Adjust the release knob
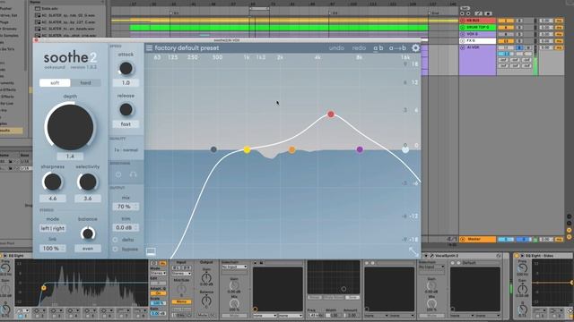The image size is (574, 322). click(126, 109)
